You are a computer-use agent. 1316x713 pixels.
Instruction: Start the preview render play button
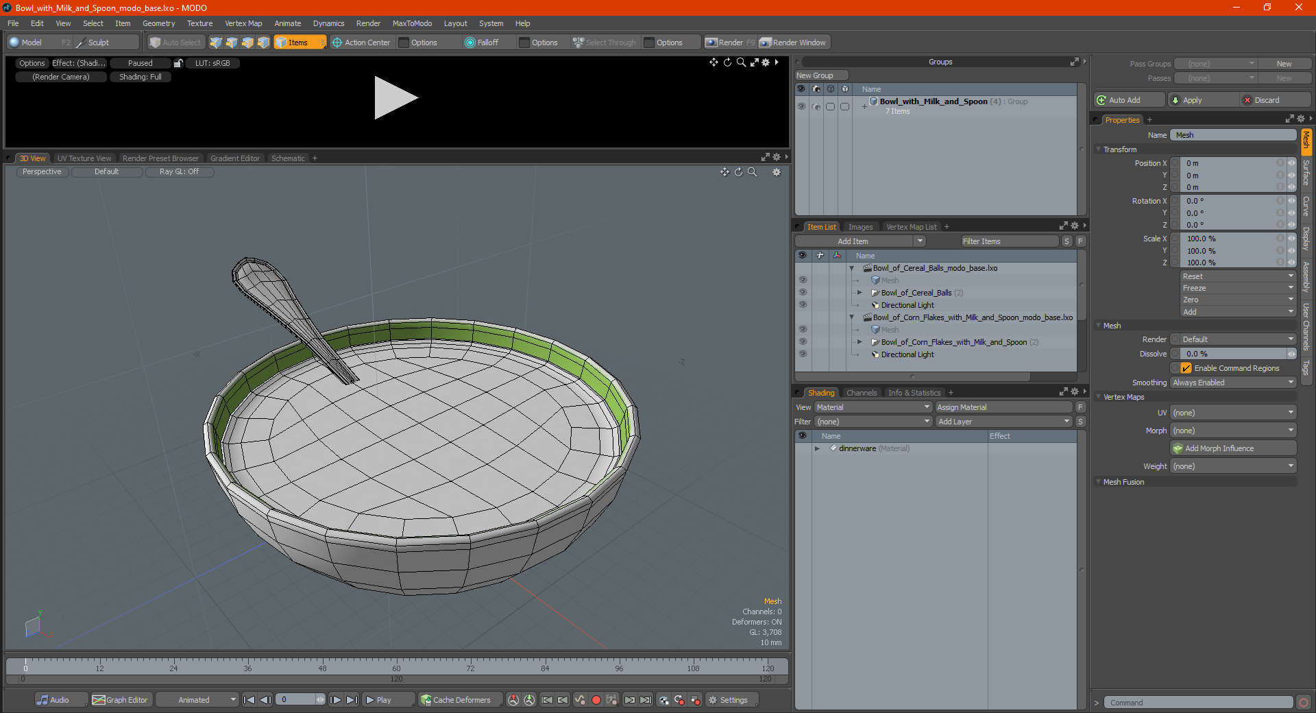(395, 98)
